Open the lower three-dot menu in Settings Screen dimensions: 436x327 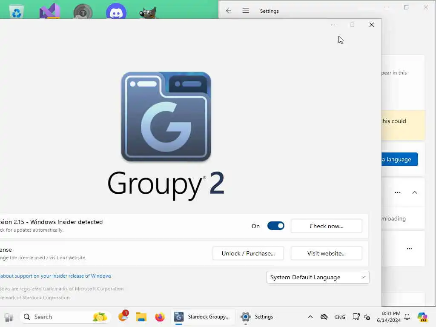coord(410,249)
